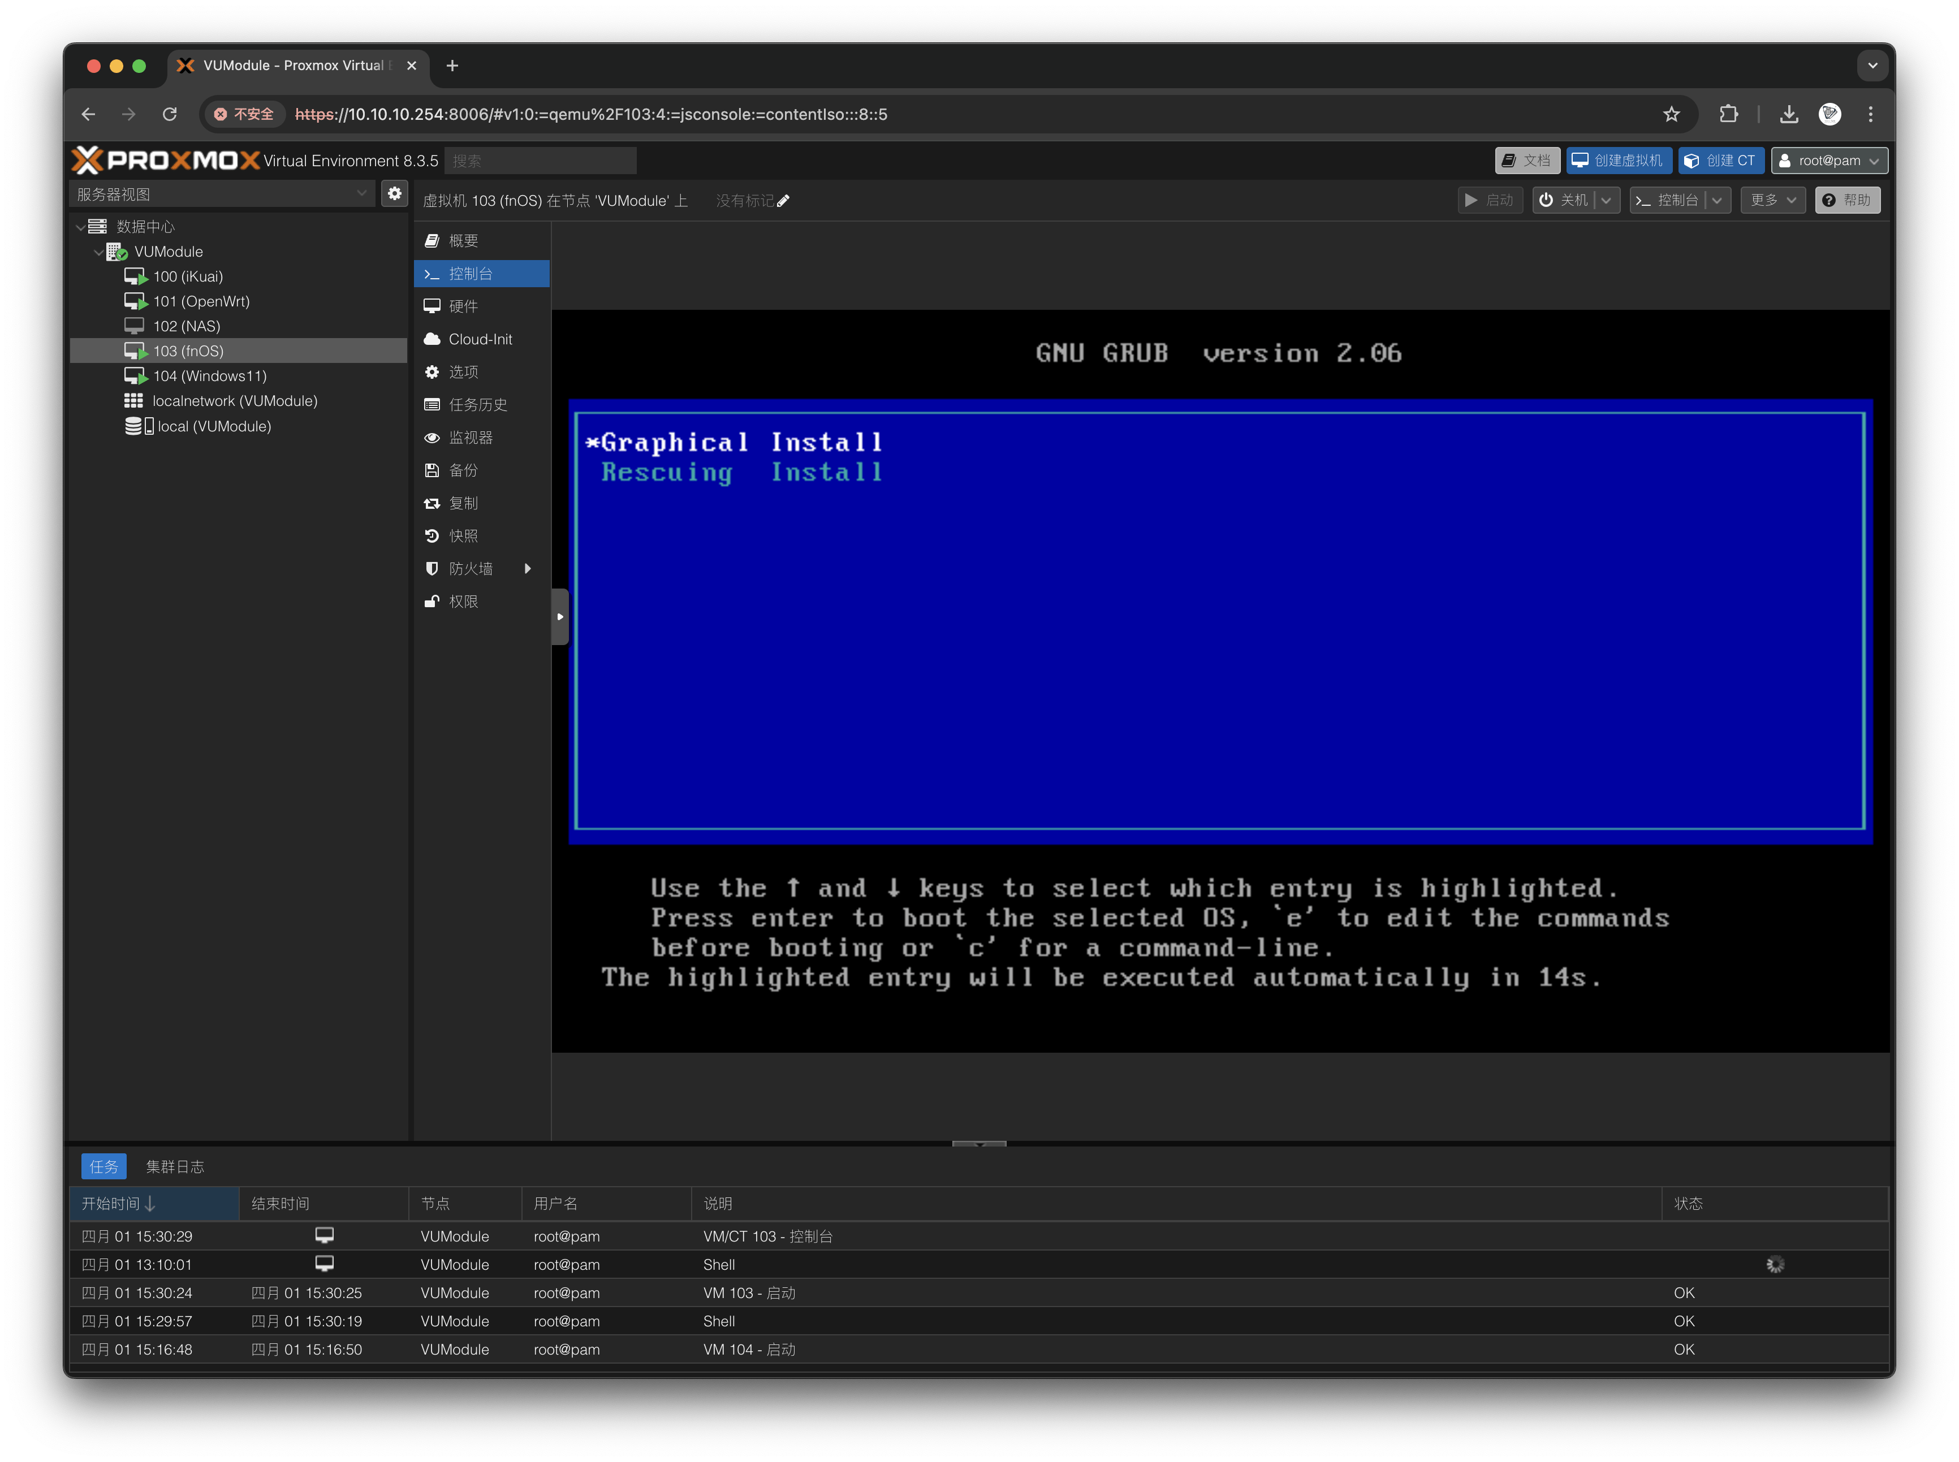Open the root@pam user menu
The height and width of the screenshot is (1462, 1959).
coord(1829,160)
